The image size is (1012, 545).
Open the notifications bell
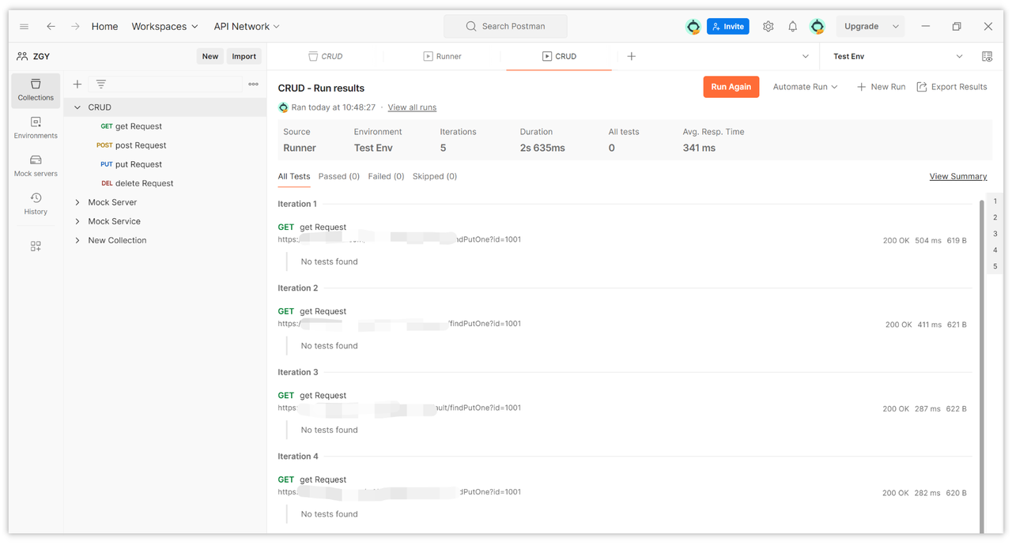point(793,26)
